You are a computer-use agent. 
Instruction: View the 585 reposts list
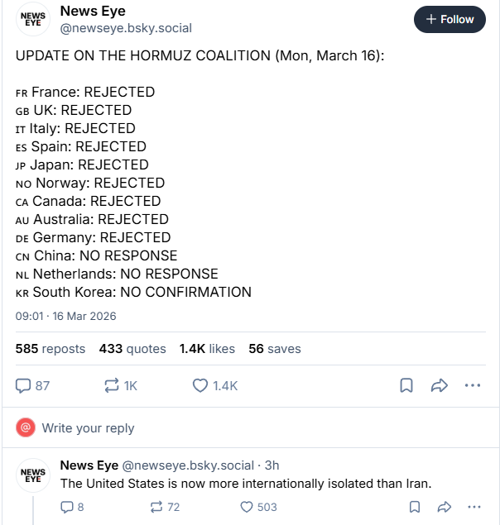point(50,349)
